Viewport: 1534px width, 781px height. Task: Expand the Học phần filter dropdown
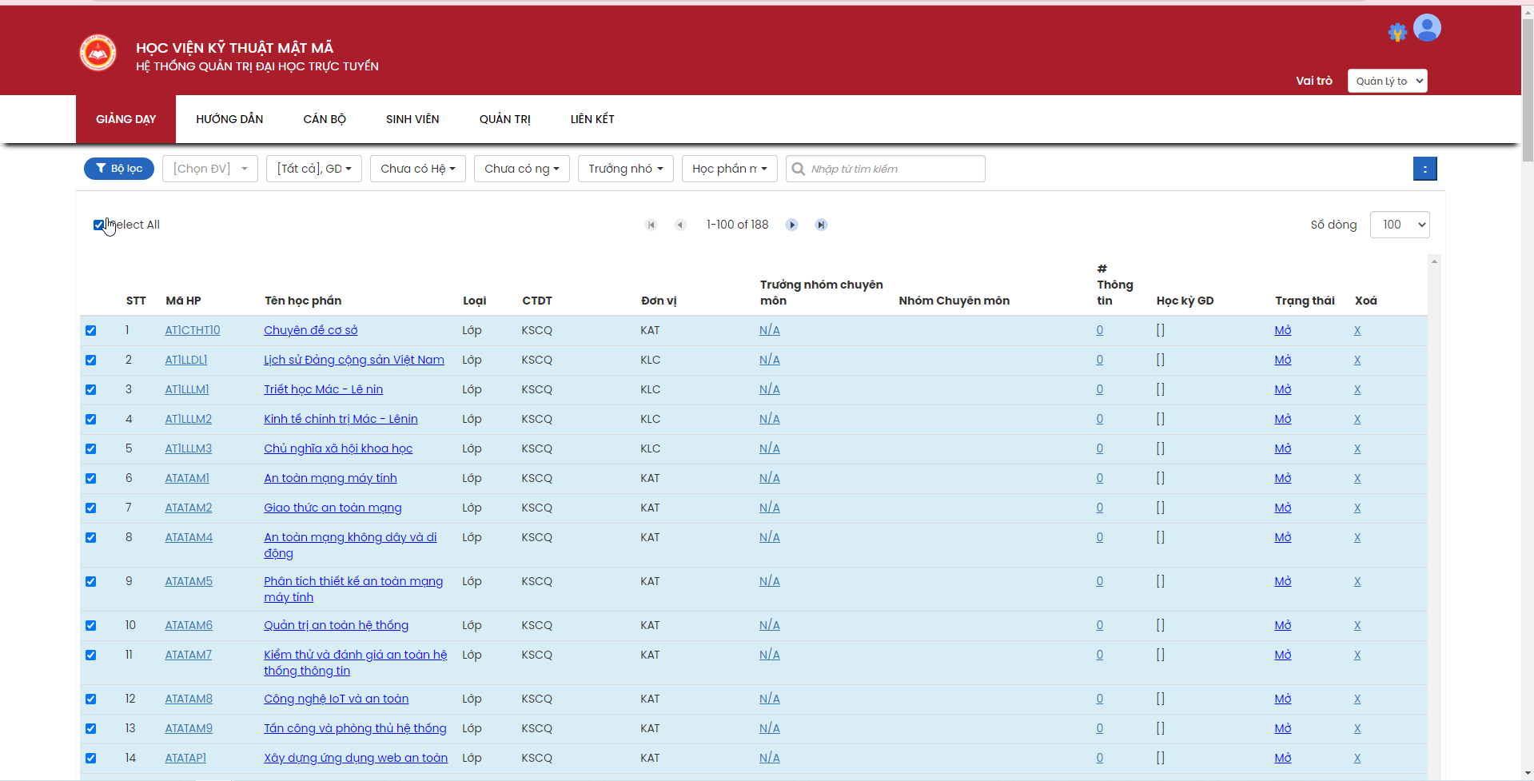[730, 169]
